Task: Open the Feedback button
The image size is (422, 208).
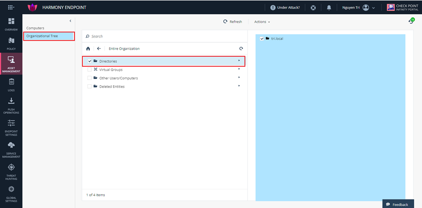Action: (x=398, y=204)
